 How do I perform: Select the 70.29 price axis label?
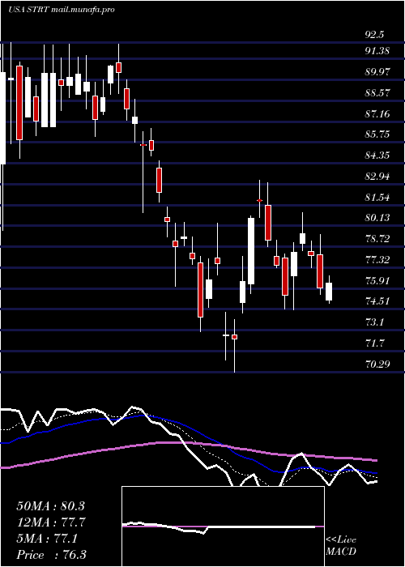(x=377, y=364)
